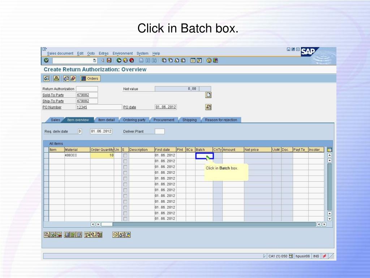This screenshot has height=278, width=370.
Task: Click the SAP window menu icon at top-left
Action: click(44, 49)
